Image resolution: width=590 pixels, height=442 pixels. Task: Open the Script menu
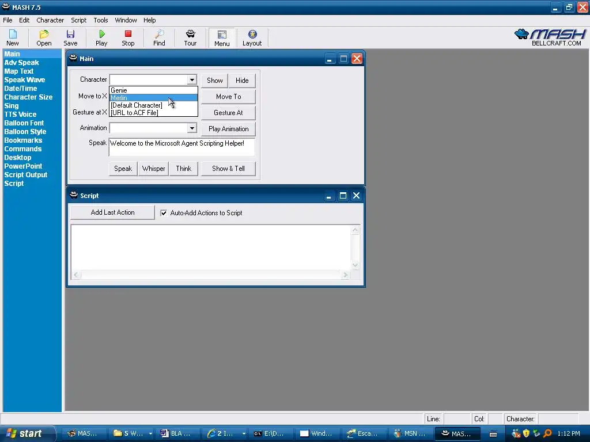tap(78, 20)
